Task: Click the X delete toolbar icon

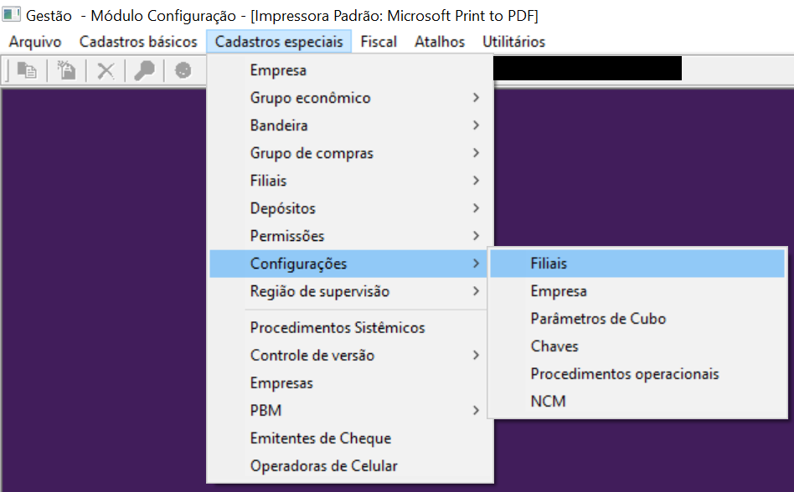Action: [106, 71]
